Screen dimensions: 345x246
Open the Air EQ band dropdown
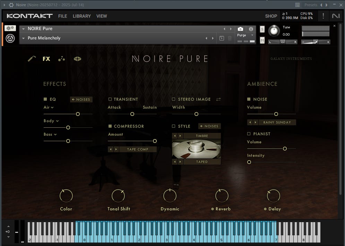click(49, 107)
